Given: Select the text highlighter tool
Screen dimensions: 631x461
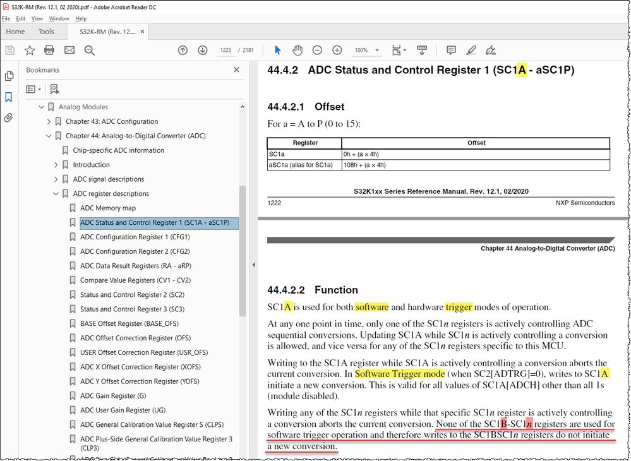Looking at the screenshot, I should (x=471, y=50).
